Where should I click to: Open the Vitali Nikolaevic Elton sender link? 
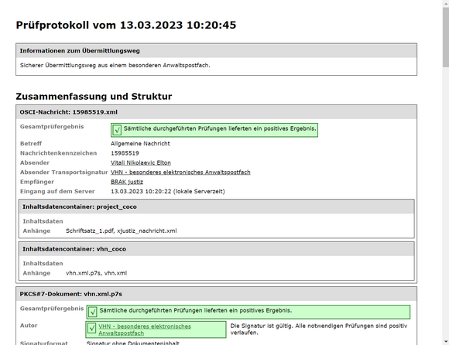click(141, 162)
